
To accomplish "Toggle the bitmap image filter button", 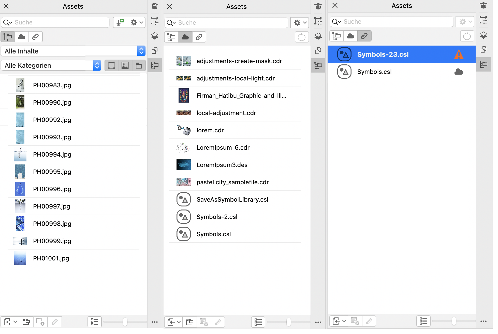I will pos(125,65).
